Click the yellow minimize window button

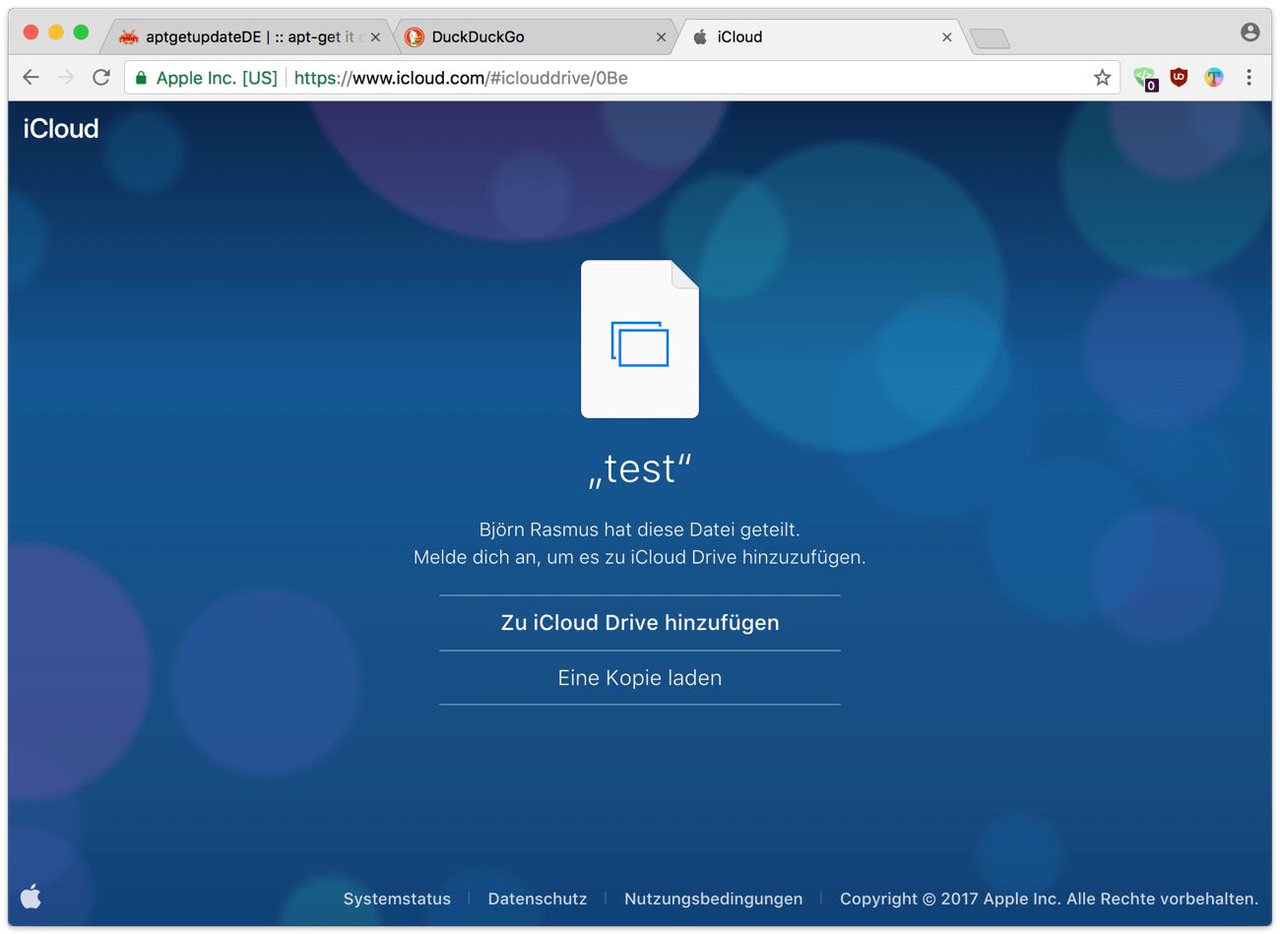pos(56,32)
